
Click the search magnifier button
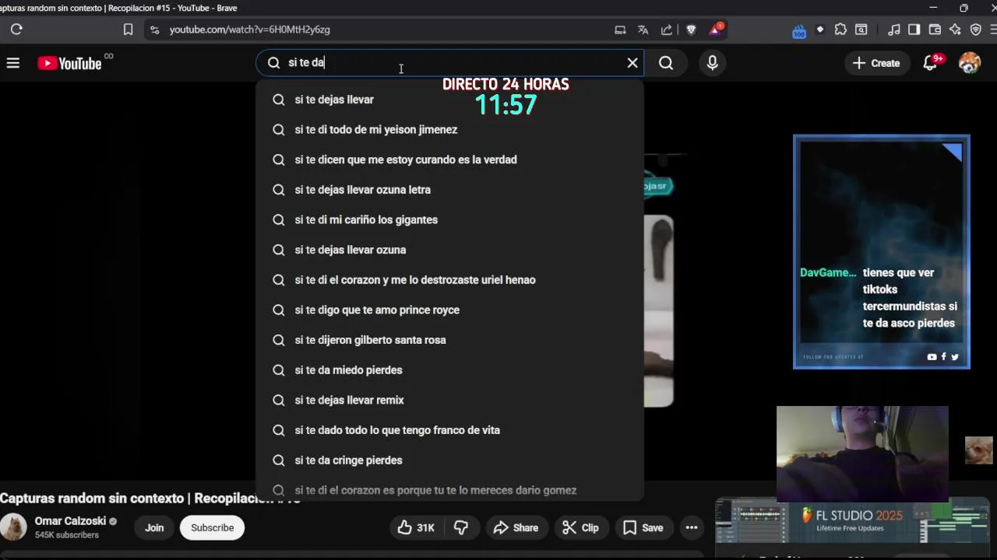tap(666, 63)
